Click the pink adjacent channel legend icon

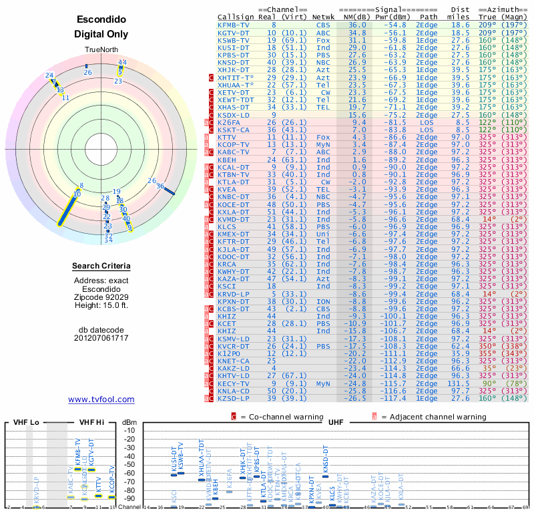(x=374, y=417)
